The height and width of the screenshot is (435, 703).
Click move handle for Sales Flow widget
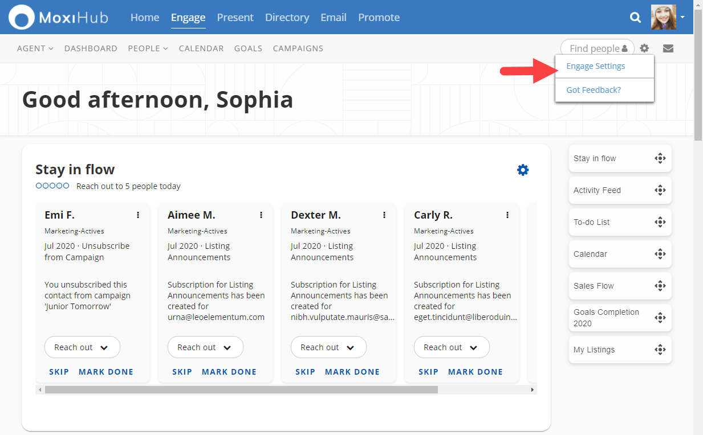pos(660,286)
